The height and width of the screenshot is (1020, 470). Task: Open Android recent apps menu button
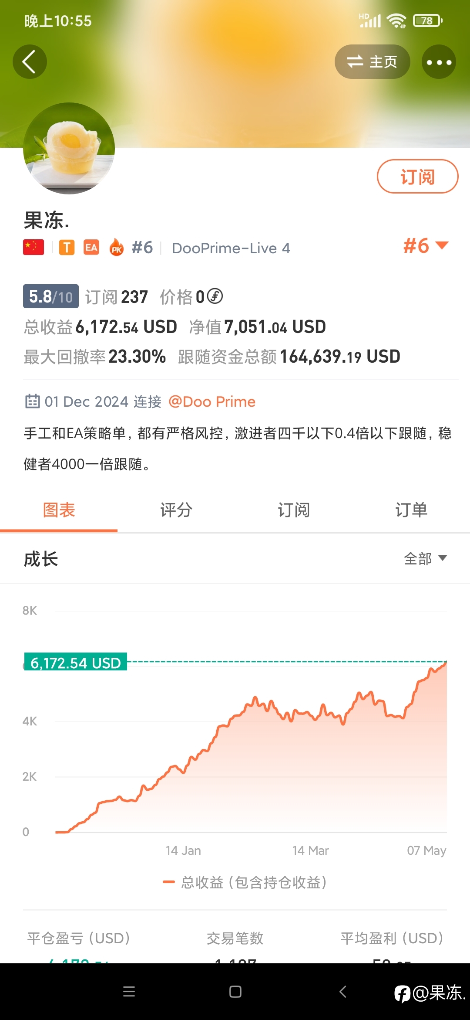pyautogui.click(x=129, y=992)
